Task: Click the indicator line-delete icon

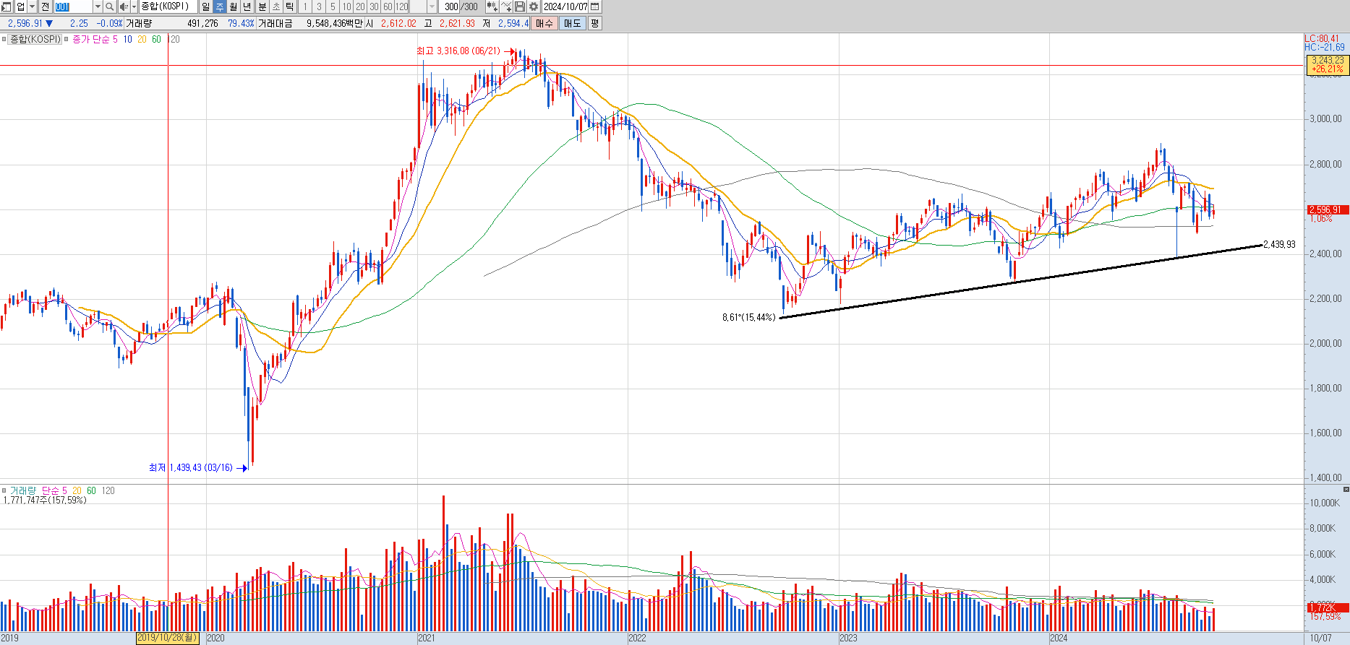Action: pos(506,7)
